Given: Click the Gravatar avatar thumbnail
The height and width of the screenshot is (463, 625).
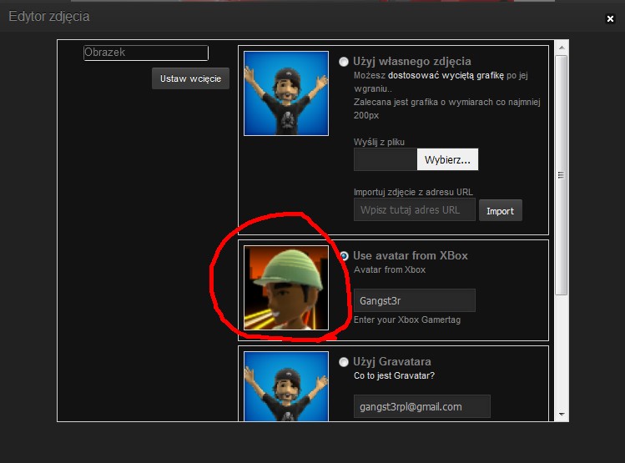Looking at the screenshot, I should pos(285,385).
